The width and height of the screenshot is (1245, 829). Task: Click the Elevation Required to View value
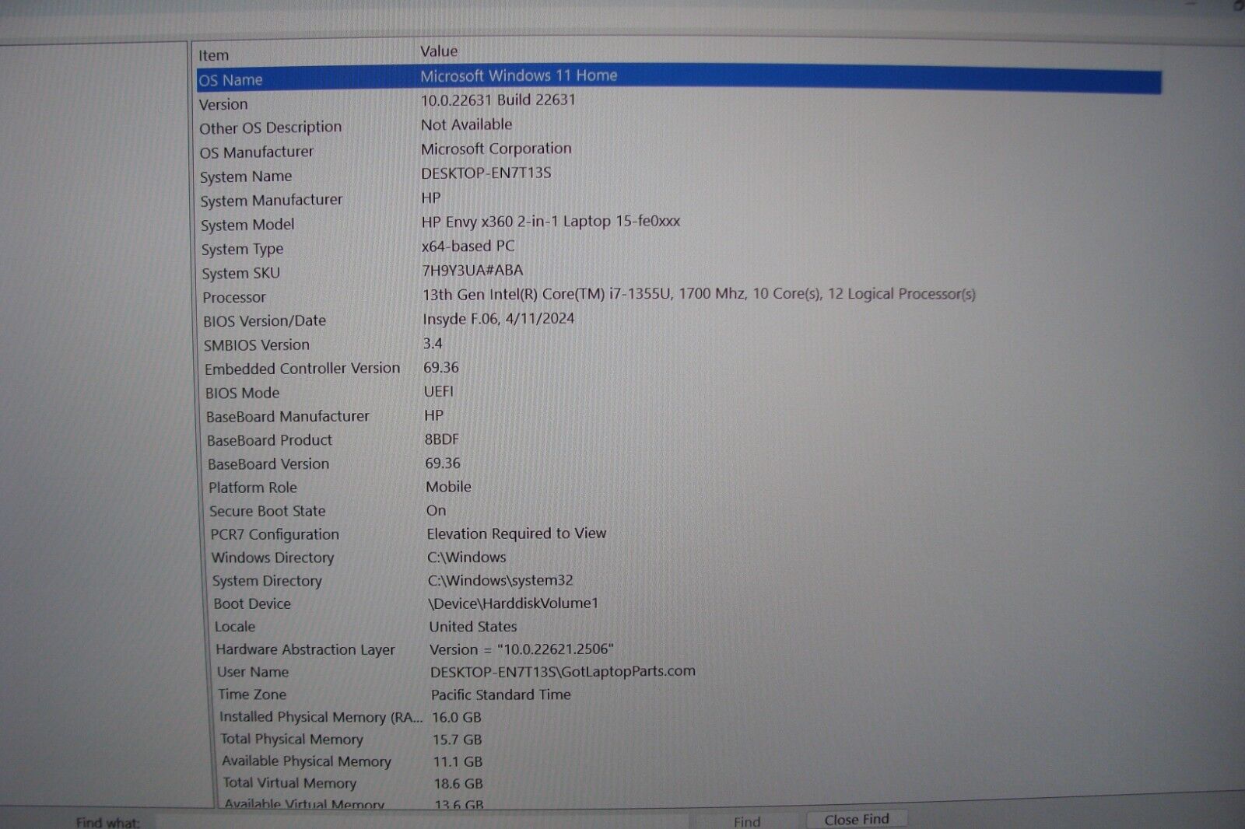pyautogui.click(x=517, y=533)
